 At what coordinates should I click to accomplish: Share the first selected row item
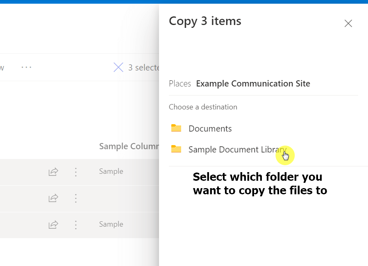[x=53, y=172]
